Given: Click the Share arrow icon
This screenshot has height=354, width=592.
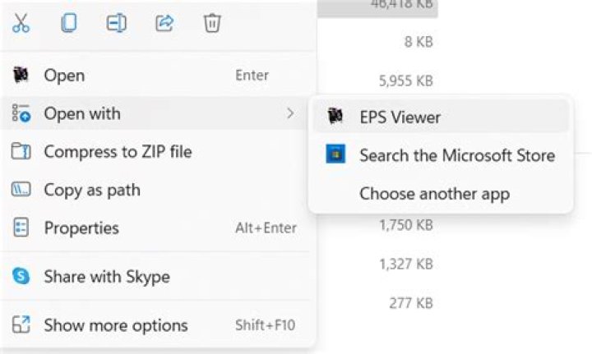Looking at the screenshot, I should point(164,24).
